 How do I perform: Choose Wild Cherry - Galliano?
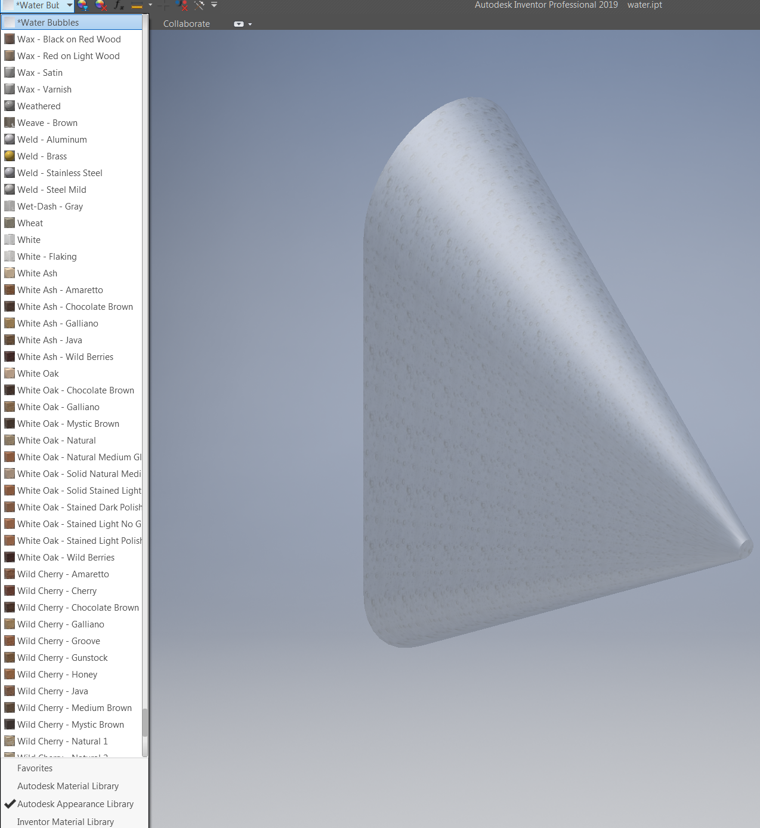72,624
